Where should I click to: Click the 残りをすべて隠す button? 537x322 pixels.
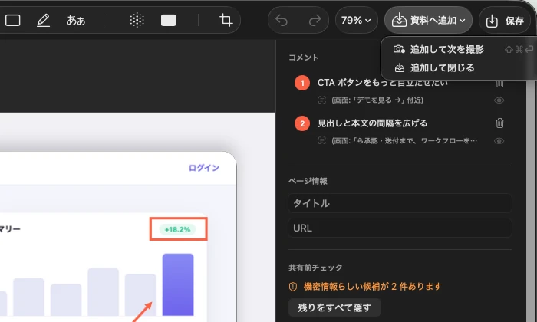[334, 307]
